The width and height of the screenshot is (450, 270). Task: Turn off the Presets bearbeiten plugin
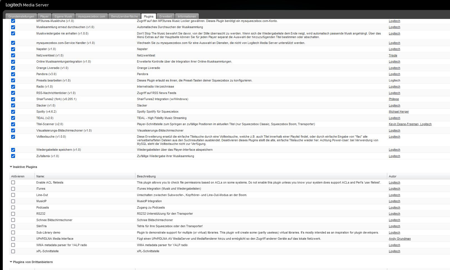coord(13,80)
